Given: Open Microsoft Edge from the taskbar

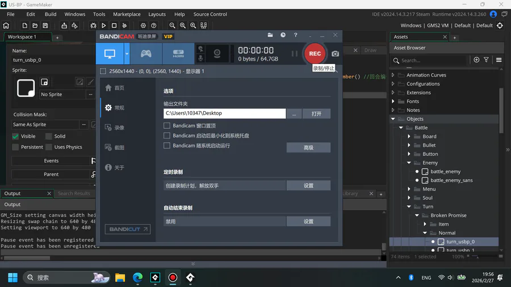Looking at the screenshot, I should point(137,277).
